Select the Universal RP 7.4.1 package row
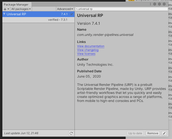The image size is (172, 139). pos(38,14)
